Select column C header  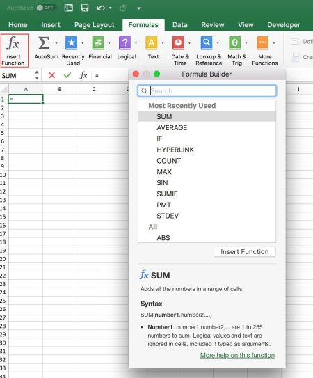[x=94, y=89]
